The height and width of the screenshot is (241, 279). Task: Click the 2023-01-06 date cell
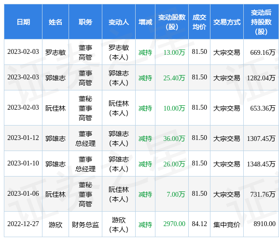click(23, 193)
